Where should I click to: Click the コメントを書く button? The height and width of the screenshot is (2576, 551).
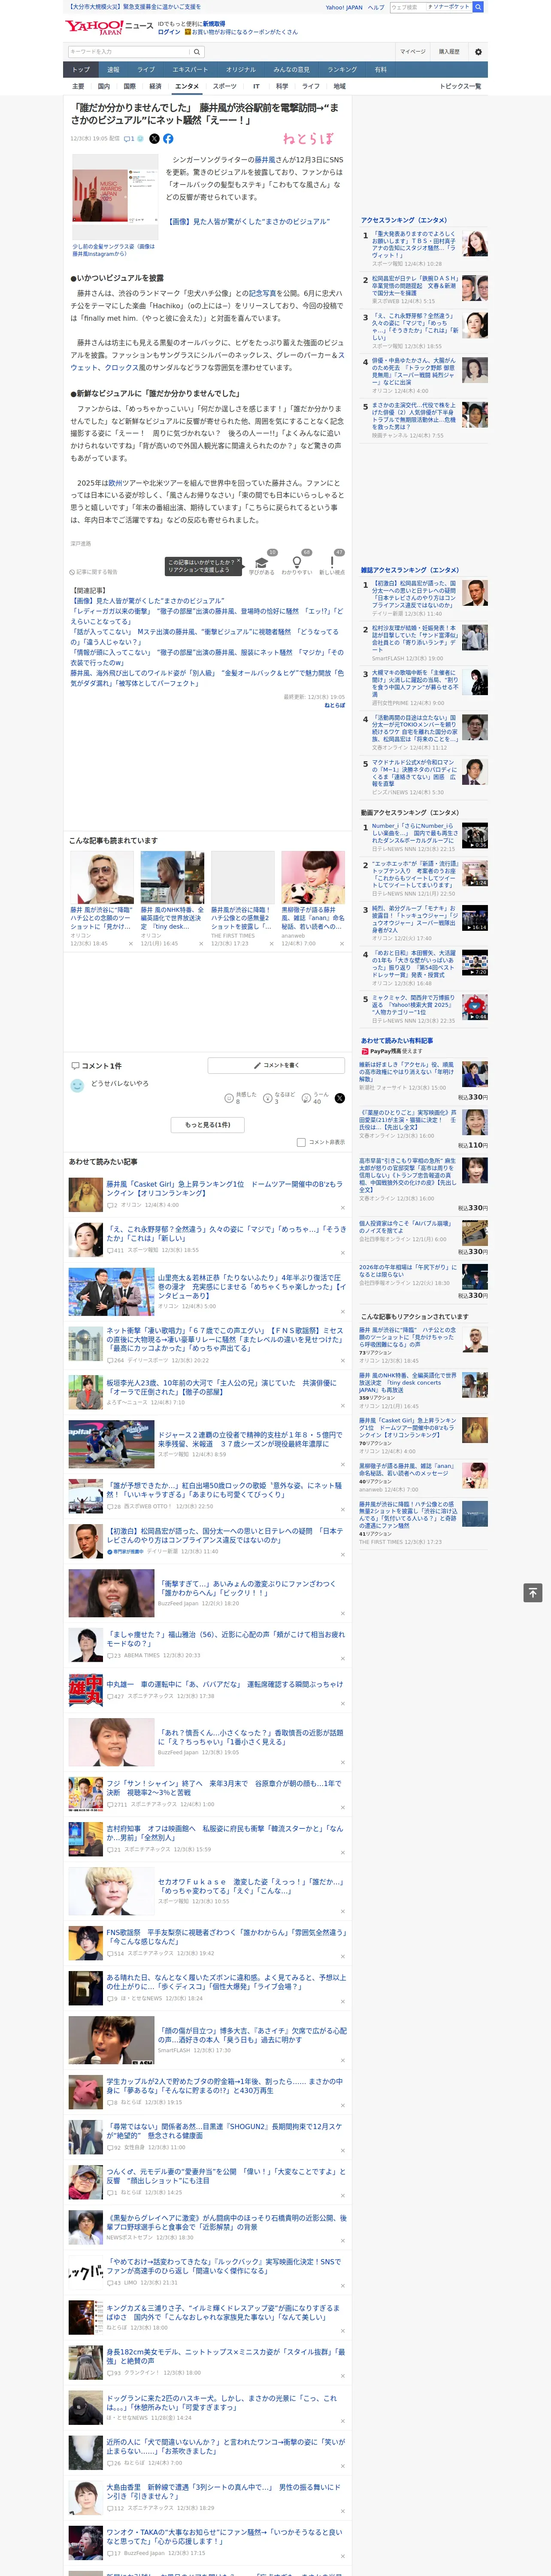[277, 1065]
